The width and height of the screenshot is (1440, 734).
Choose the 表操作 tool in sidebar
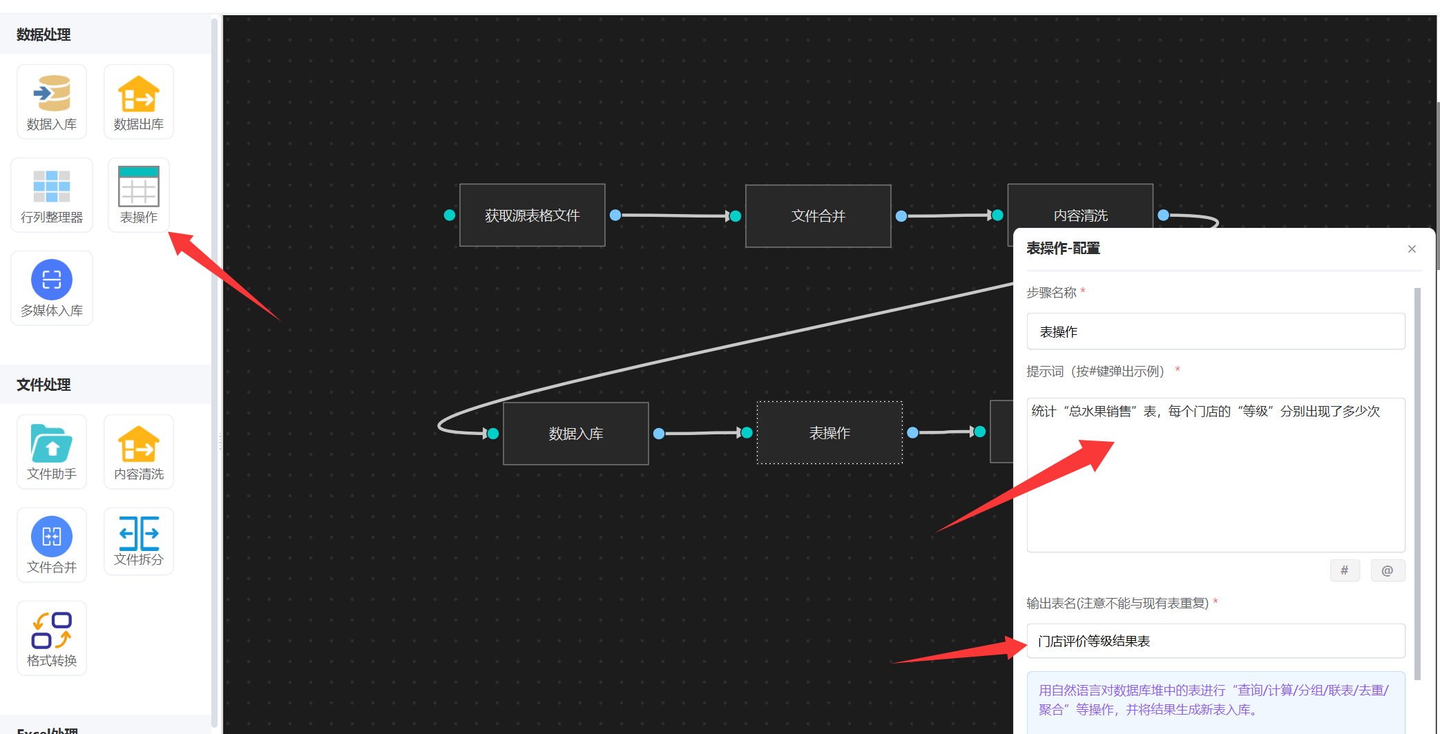coord(138,195)
